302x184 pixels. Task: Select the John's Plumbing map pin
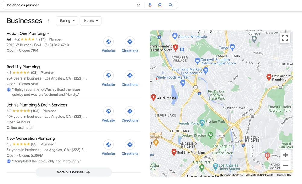(175, 48)
